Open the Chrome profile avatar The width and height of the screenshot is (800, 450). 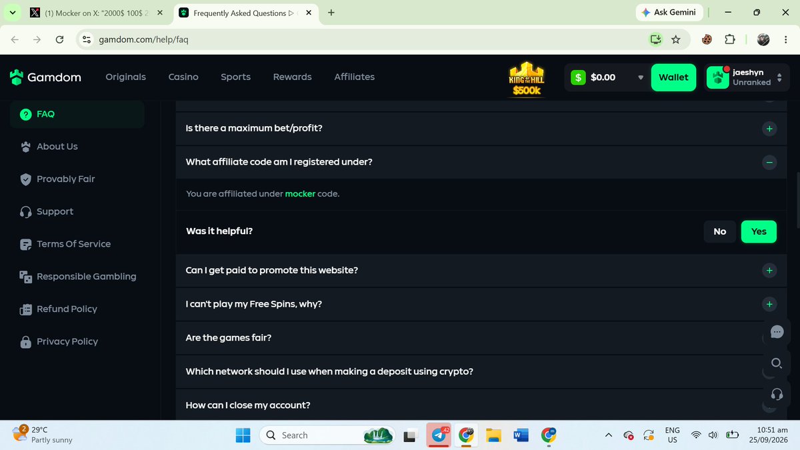(763, 39)
